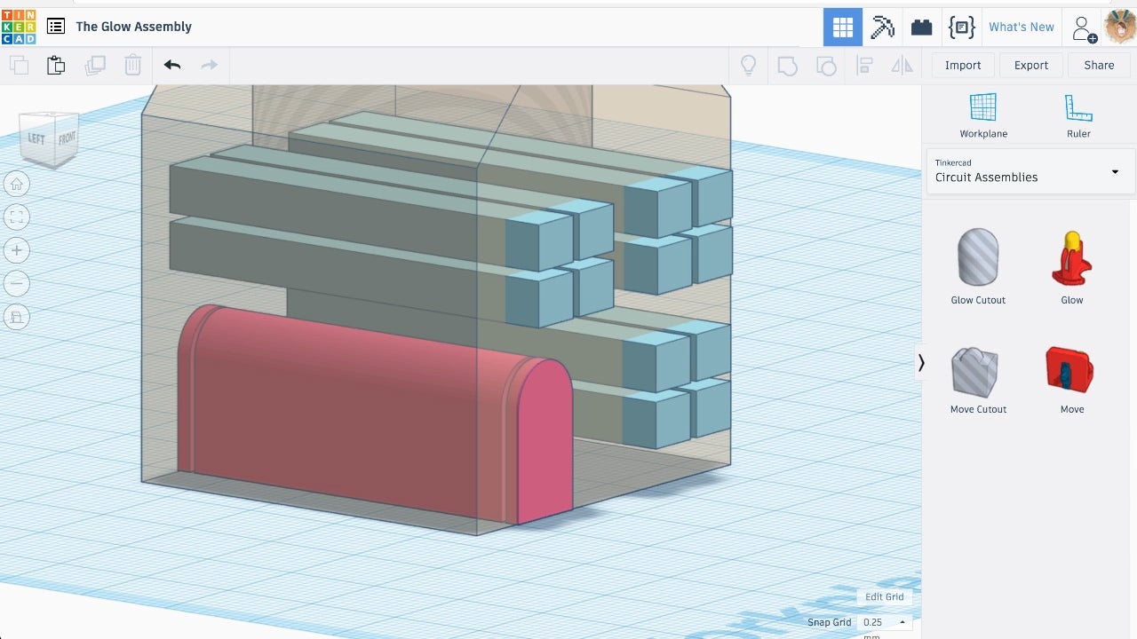Viewport: 1137px width, 639px height.
Task: Click the Delete trash icon
Action: (132, 65)
